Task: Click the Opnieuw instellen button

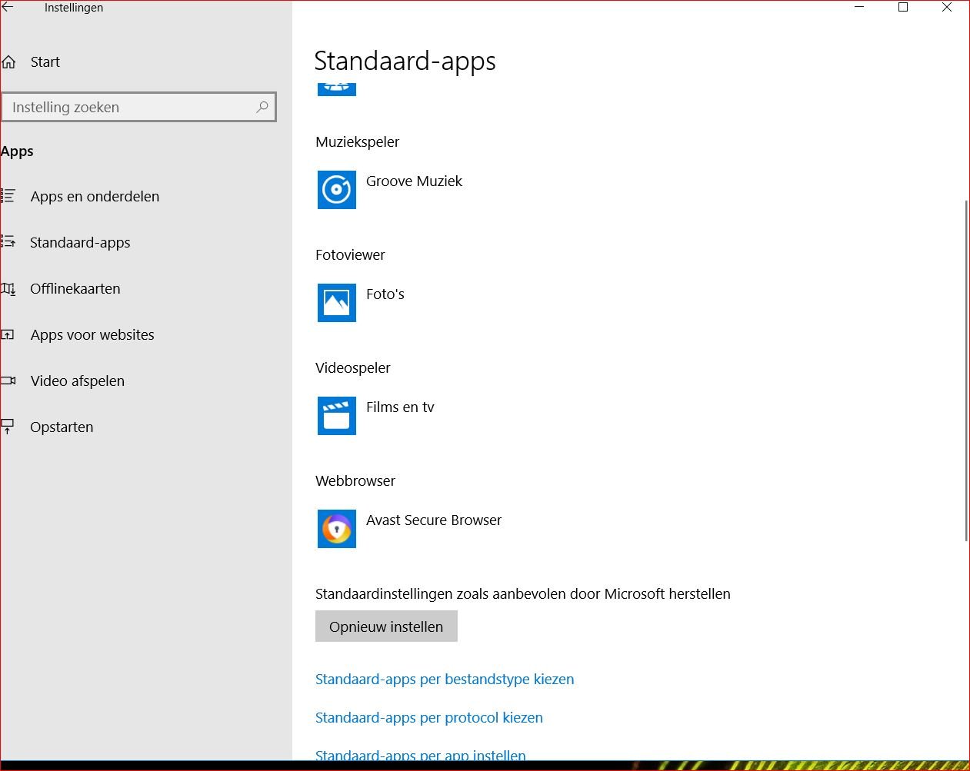Action: [x=386, y=626]
